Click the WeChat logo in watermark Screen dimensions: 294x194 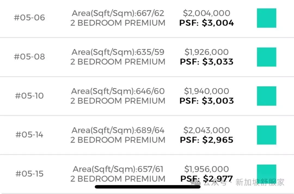point(195,182)
